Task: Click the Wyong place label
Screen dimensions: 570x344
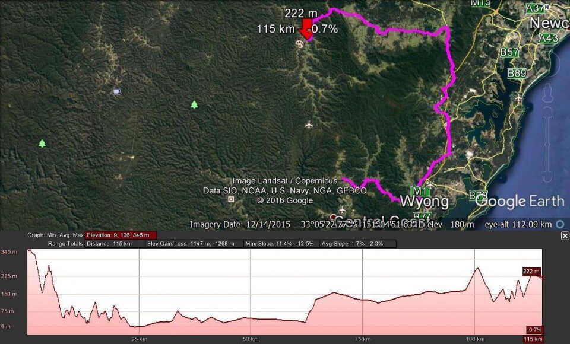Action: (424, 202)
